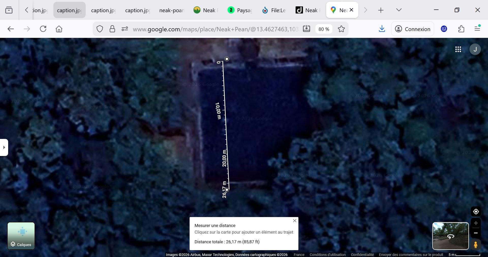The image size is (488, 257).
Task: Switch to the neak-poan tab
Action: click(172, 10)
